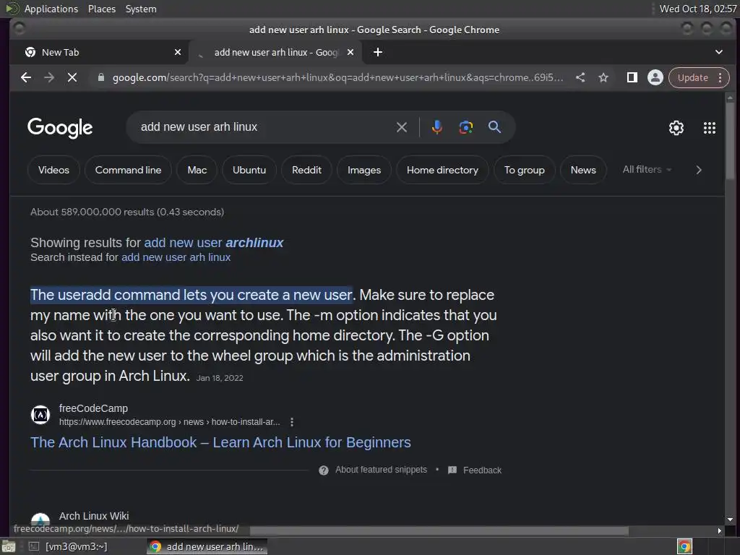Search by image with Google Lens

click(x=466, y=127)
